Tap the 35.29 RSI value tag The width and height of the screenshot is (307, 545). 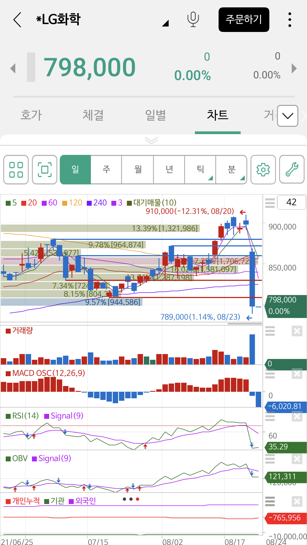click(285, 447)
